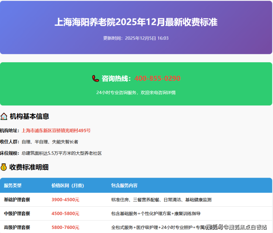Click the 服务类型 column header
273x233 pixels.
13,185
